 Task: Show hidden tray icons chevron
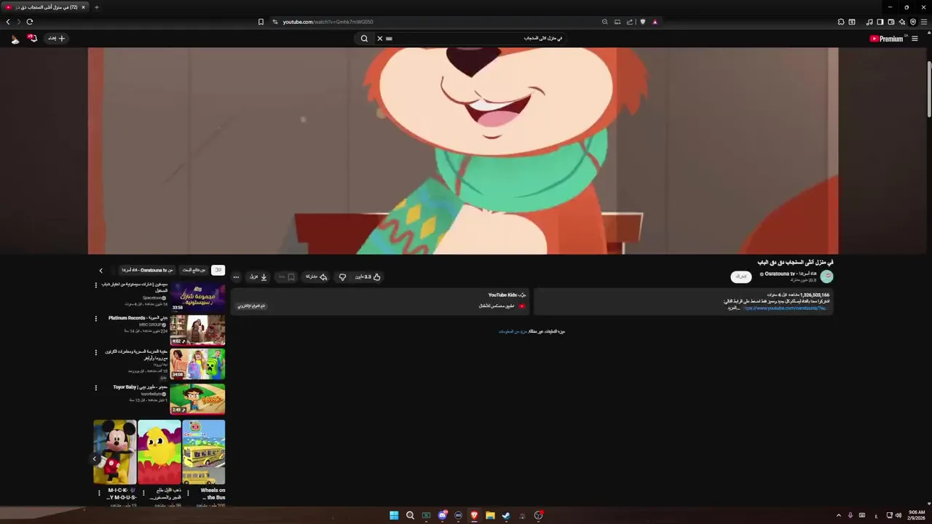pos(838,515)
